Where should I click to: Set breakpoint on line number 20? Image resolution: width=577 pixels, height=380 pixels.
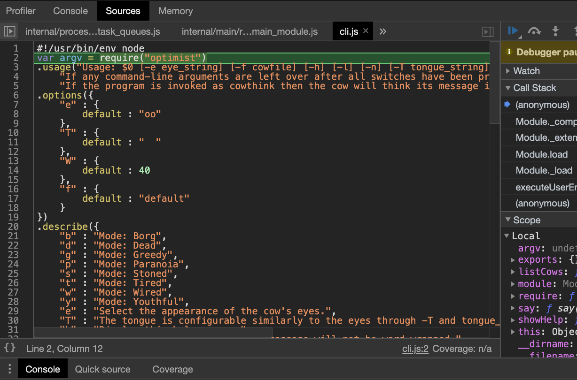(x=14, y=227)
